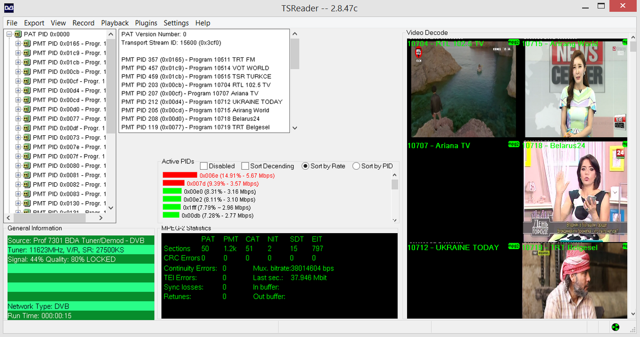640x337 pixels.
Task: Click the PAT info panel scroll-down arrow
Action: [x=294, y=128]
